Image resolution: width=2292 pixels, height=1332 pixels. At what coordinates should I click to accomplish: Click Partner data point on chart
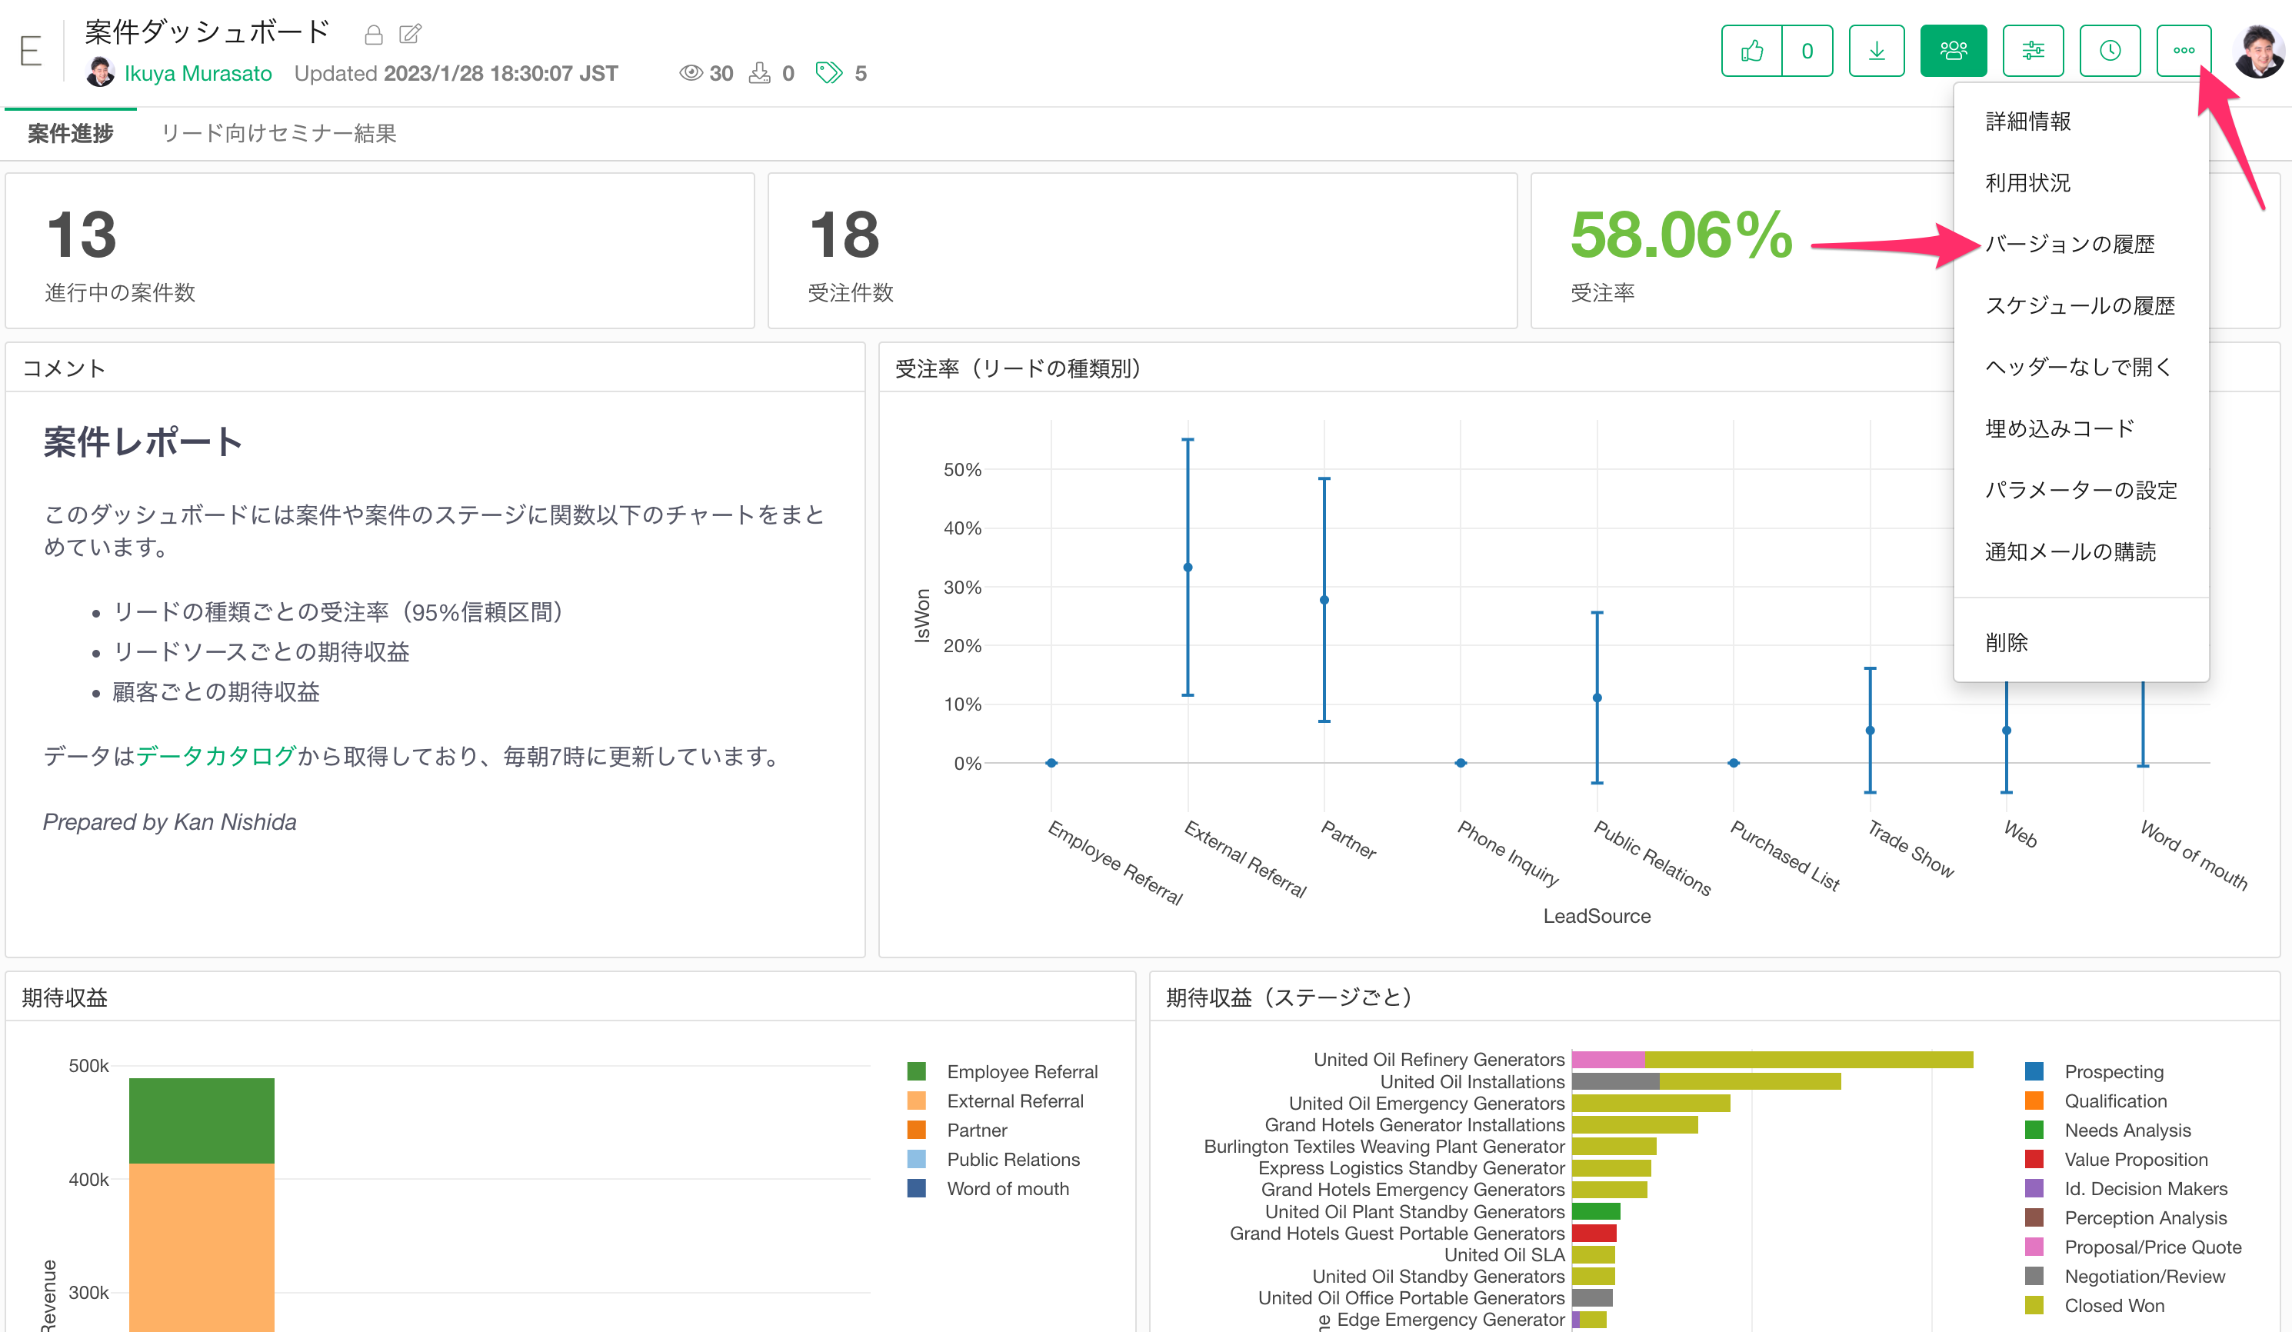[x=1324, y=600]
